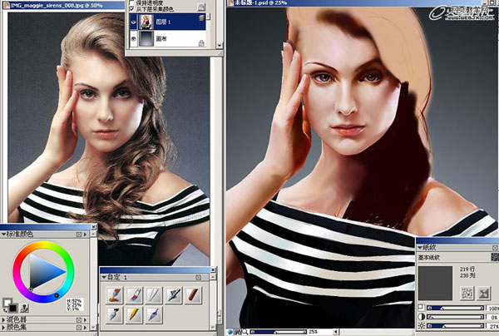Click the paper scale value field
Screen dimensions: 499x336
click(492, 308)
